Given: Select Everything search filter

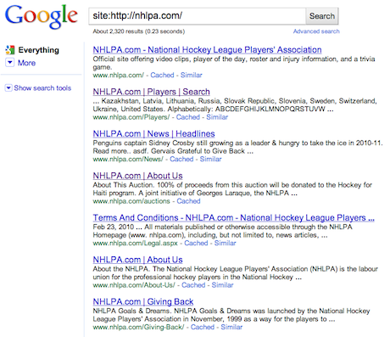Looking at the screenshot, I should click(x=38, y=50).
